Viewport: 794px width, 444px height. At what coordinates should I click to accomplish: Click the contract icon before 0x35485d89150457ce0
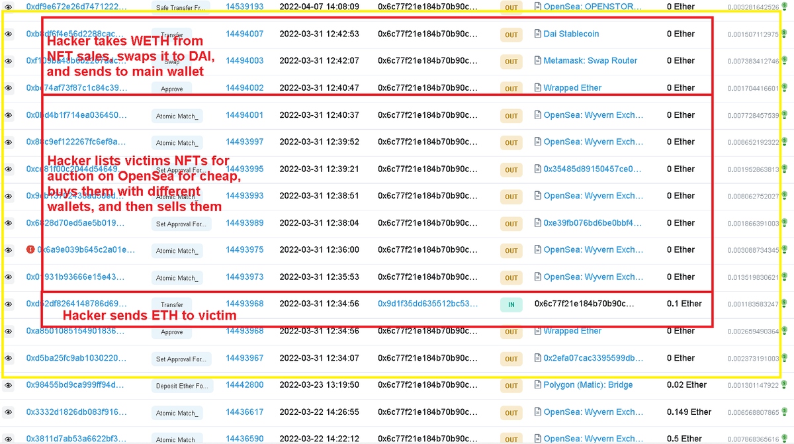point(538,169)
